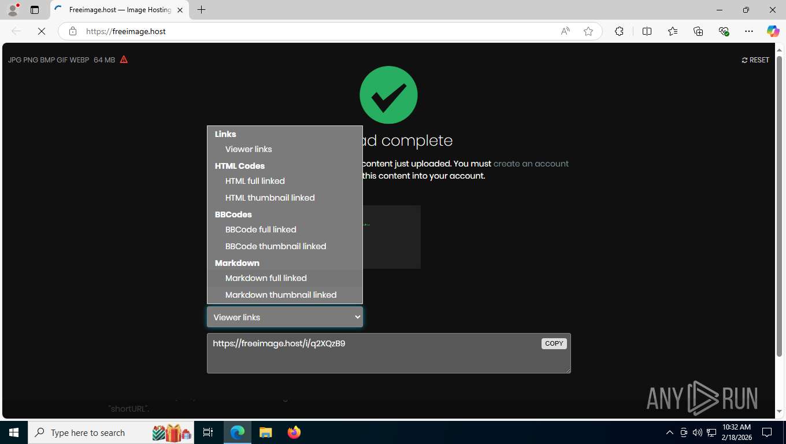786x444 pixels.
Task: Click the taskbar search box
Action: click(112, 432)
